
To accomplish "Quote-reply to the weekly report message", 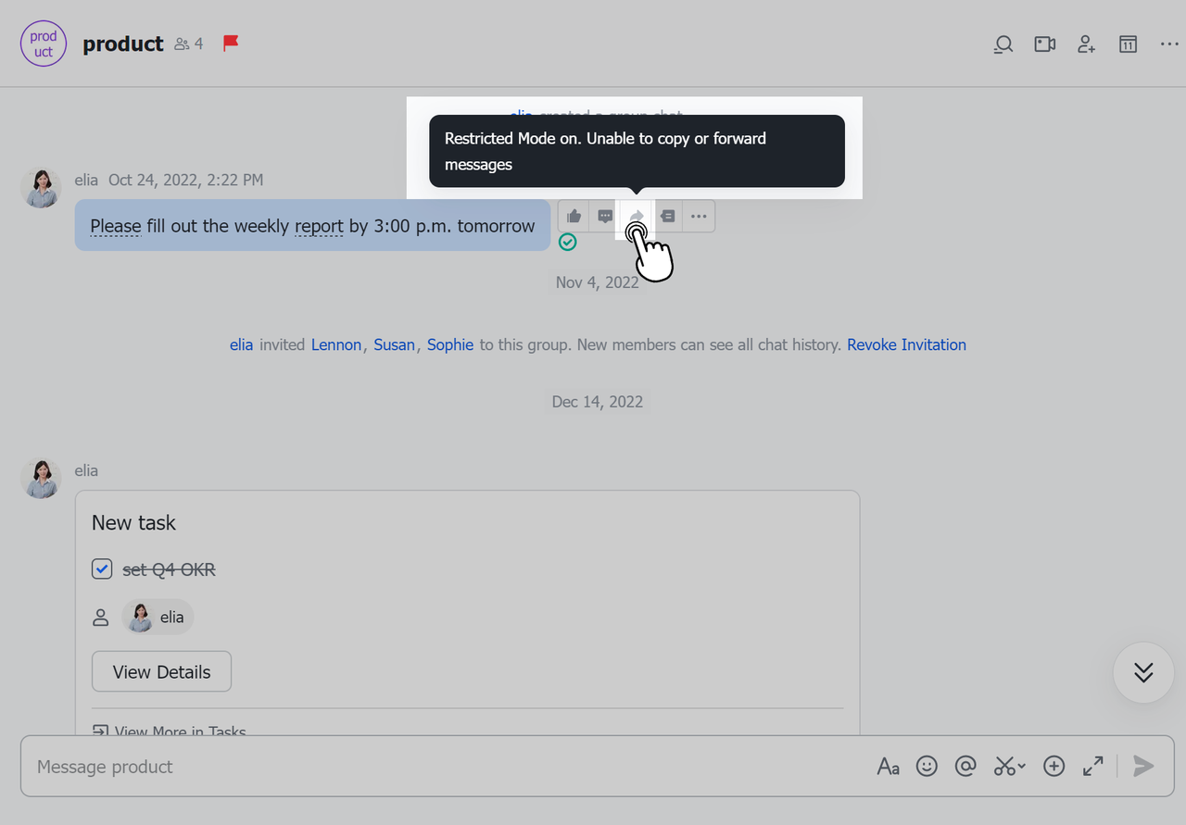I will (x=667, y=216).
